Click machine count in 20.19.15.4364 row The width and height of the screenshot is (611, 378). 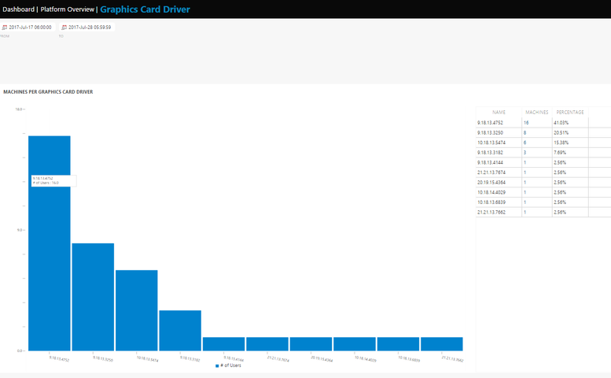[525, 183]
